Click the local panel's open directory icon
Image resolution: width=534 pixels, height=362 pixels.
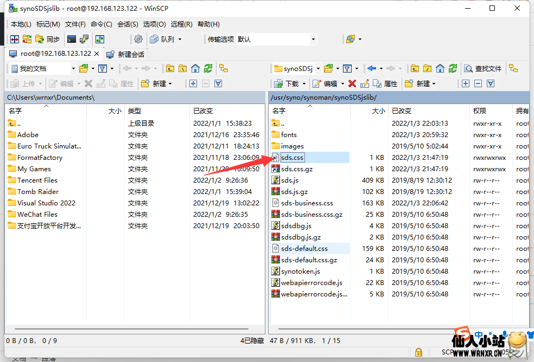(84, 69)
